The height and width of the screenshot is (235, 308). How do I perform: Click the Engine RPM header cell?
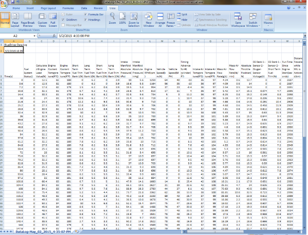coord(150,65)
